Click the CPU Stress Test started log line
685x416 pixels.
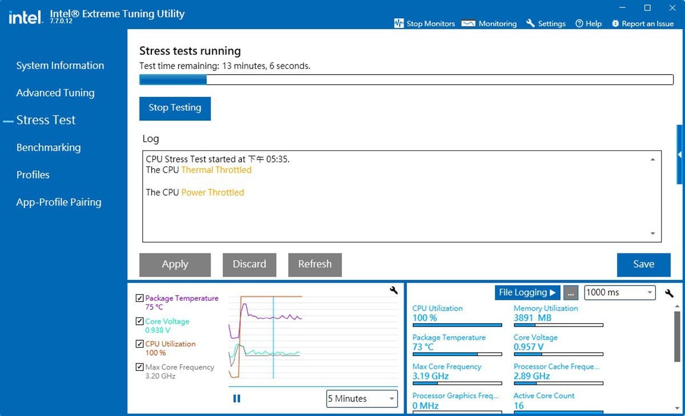(217, 160)
